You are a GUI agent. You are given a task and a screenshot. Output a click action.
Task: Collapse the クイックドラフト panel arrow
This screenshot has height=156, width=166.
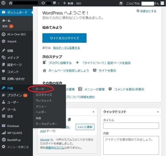click(158, 112)
